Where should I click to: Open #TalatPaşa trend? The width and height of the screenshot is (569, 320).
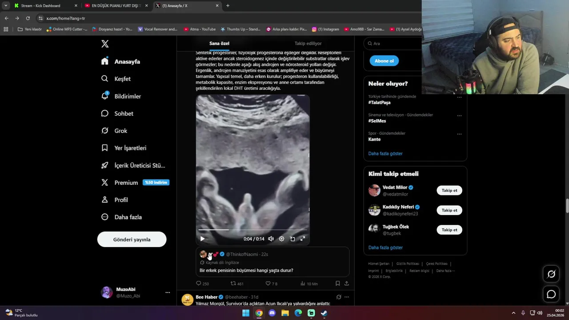coord(379,102)
